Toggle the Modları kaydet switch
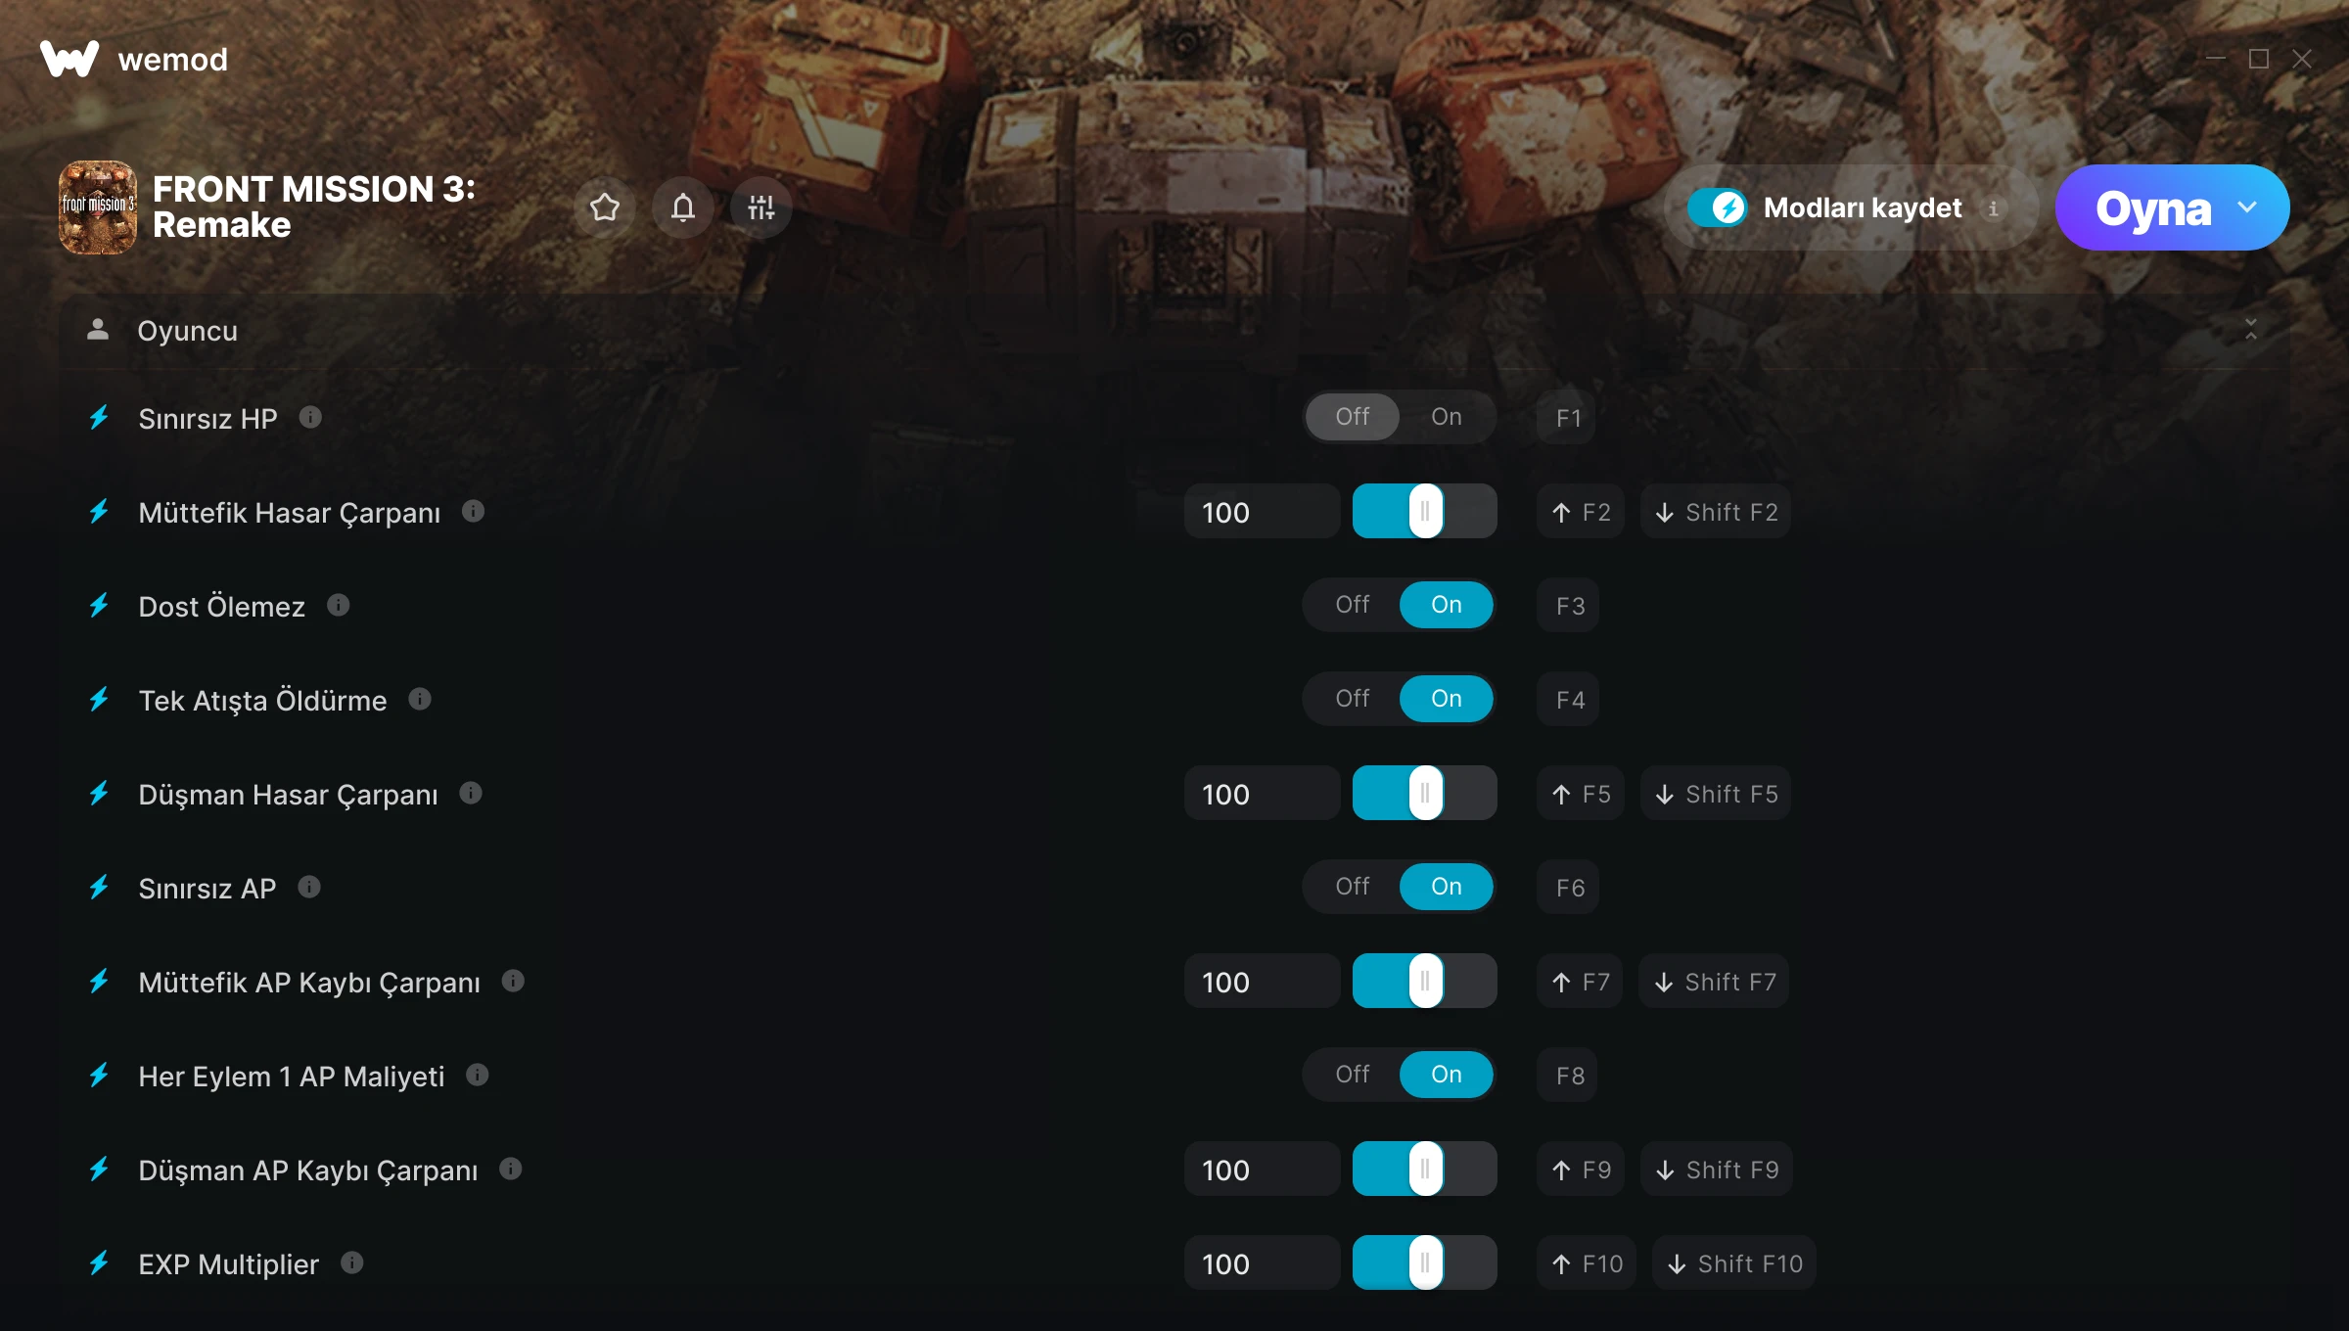The image size is (2349, 1331). pos(1717,207)
